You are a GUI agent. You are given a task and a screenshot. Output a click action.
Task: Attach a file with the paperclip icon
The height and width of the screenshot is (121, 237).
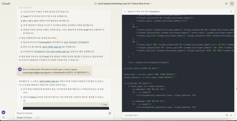coord(110,113)
